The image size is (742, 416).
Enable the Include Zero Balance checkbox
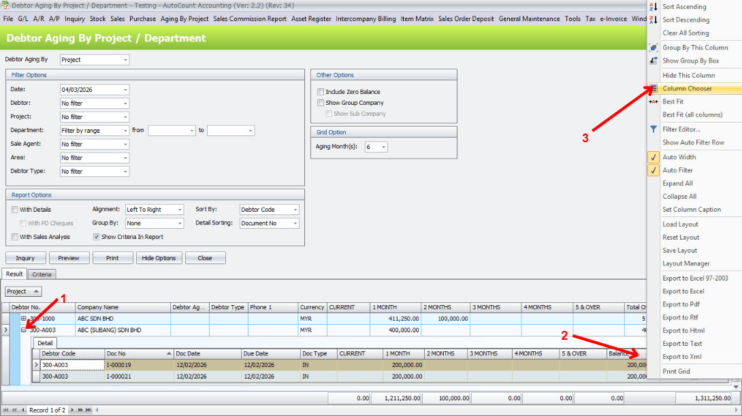[x=321, y=92]
